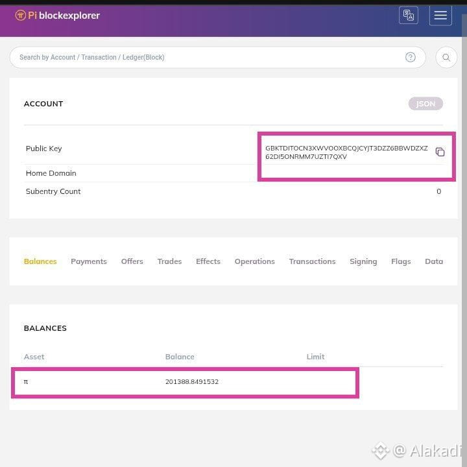Click the public key starting GBKTDITOCN3X
Screen dimensions: 467x467
click(346, 152)
